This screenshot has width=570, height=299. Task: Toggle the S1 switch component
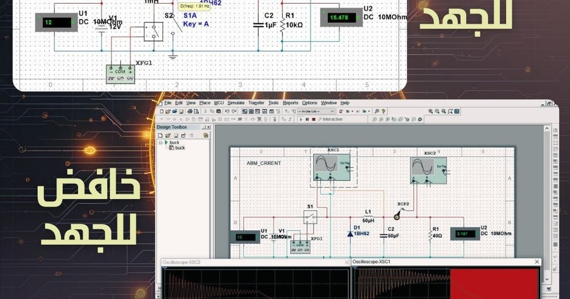pos(312,217)
